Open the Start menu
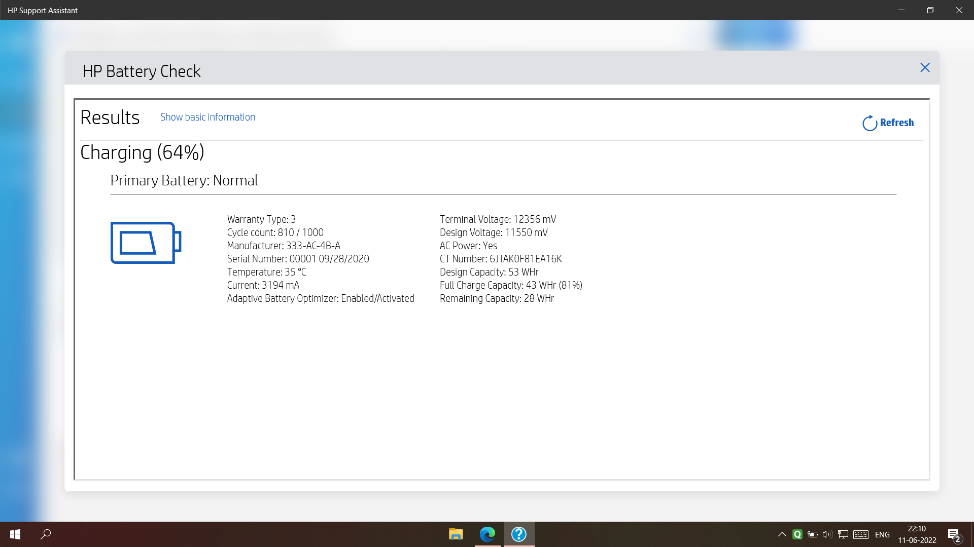 [x=15, y=534]
